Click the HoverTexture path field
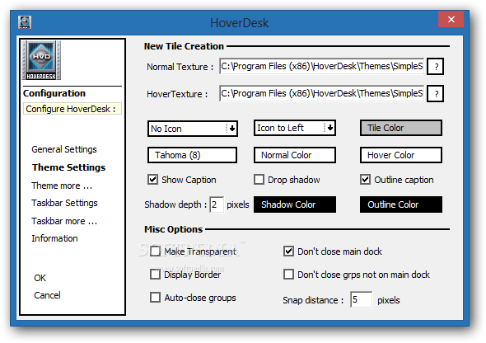 click(321, 94)
